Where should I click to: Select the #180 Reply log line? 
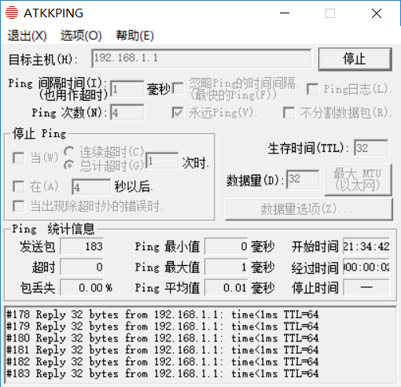pyautogui.click(x=163, y=338)
